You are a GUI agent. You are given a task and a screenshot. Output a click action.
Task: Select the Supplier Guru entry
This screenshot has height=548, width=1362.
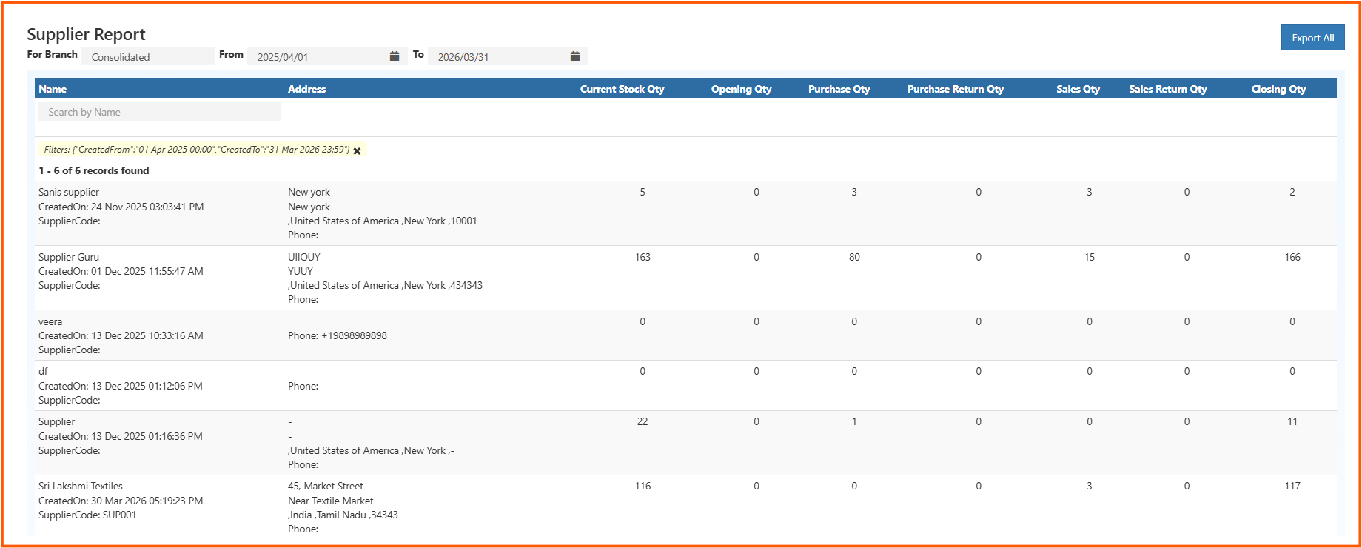(69, 257)
